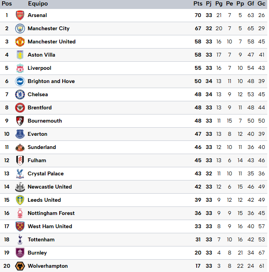Select the Everton crest icon
The image size is (269, 272).
20,134
